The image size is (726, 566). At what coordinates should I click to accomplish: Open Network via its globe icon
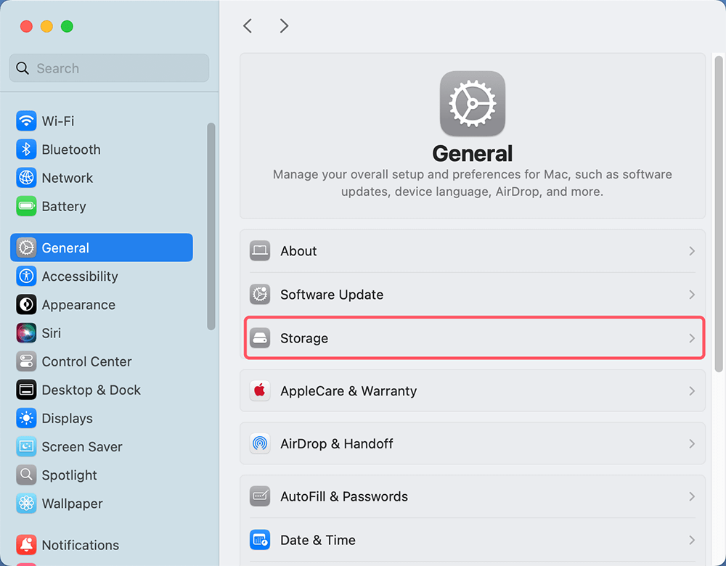25,178
